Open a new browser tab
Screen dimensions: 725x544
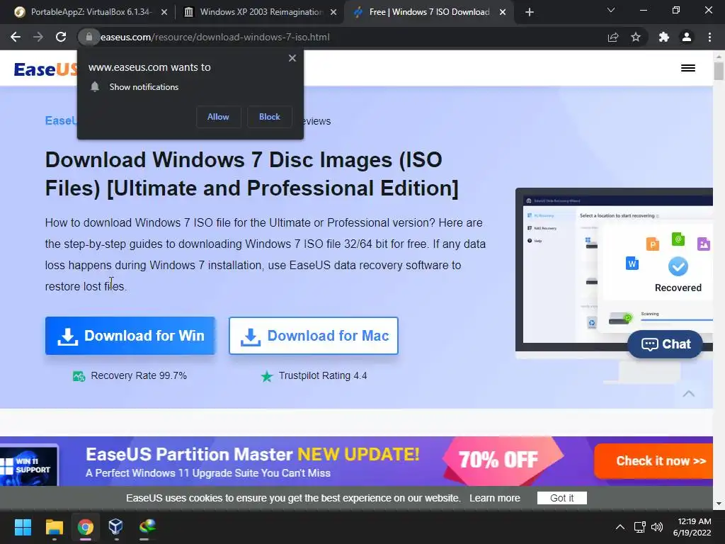pos(530,12)
